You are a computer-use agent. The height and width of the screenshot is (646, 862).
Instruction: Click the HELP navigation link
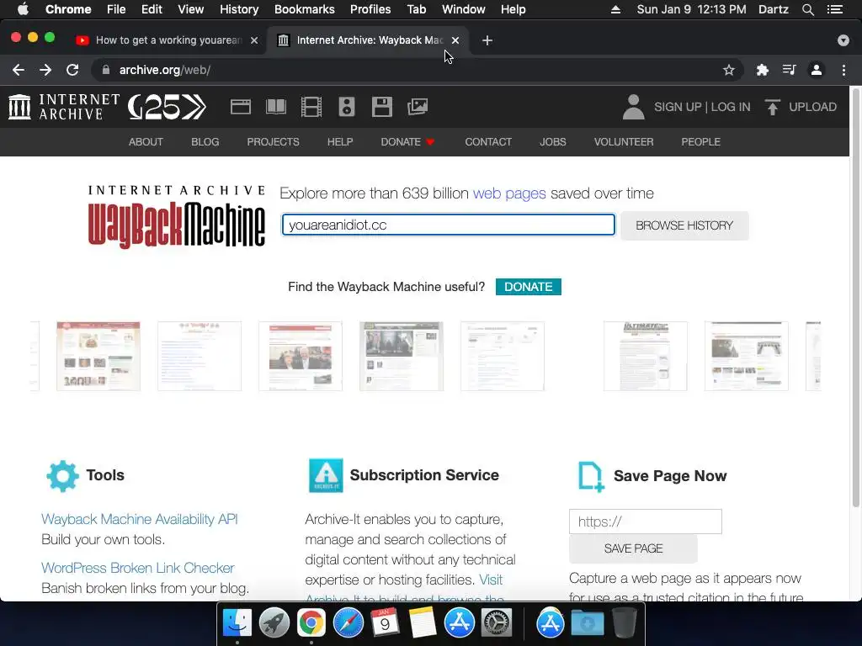340,141
